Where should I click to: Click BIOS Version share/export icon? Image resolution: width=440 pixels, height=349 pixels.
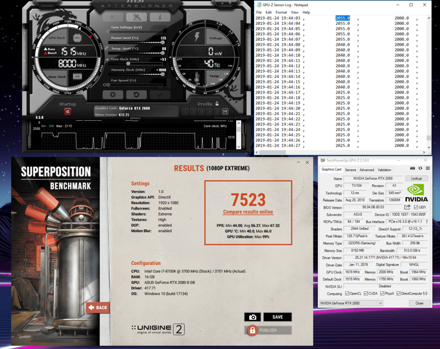click(x=407, y=207)
